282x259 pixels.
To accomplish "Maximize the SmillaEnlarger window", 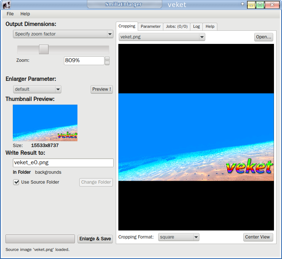I will [x=260, y=5].
